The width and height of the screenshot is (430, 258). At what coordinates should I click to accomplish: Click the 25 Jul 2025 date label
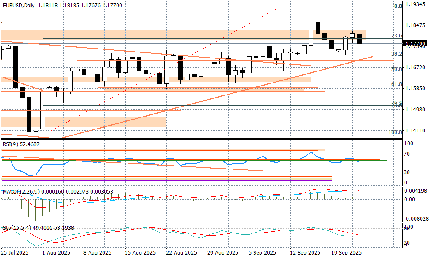tap(15, 252)
